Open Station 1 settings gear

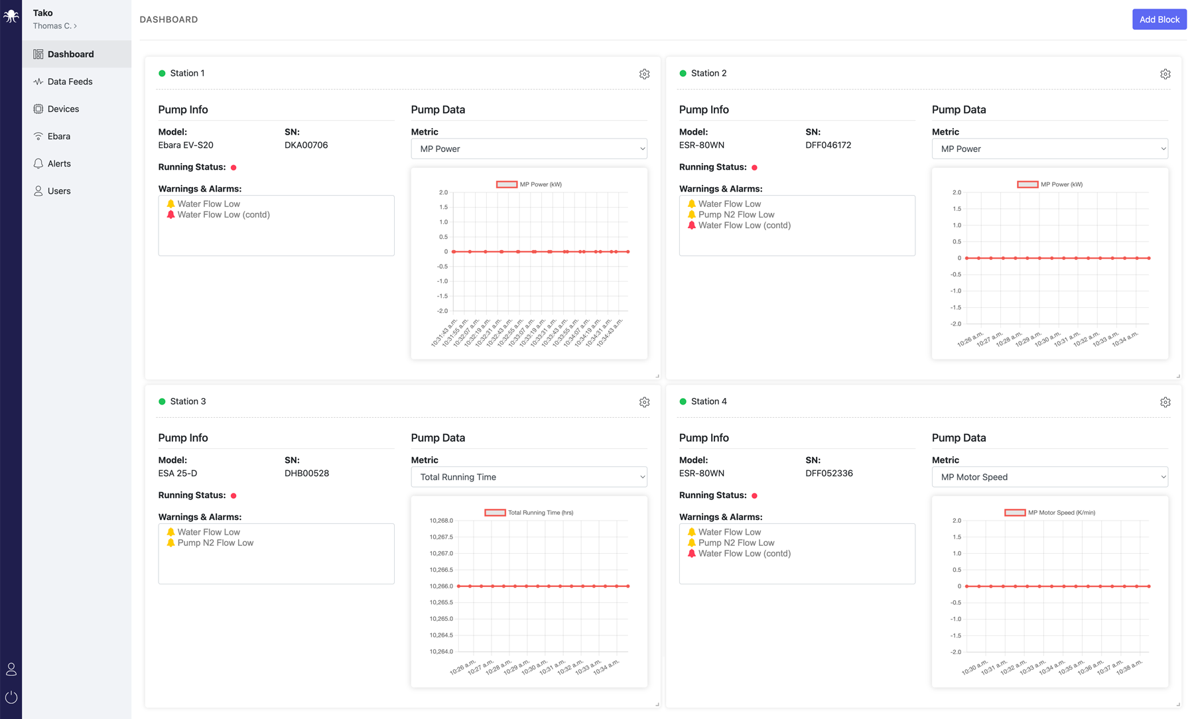click(x=644, y=74)
